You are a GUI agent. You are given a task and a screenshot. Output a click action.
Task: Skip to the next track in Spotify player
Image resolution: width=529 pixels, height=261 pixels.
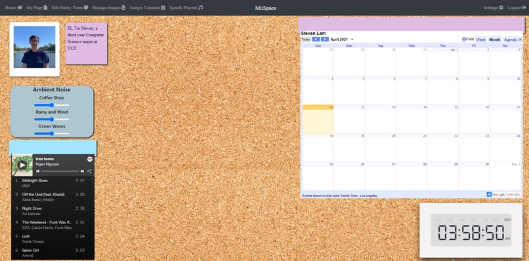pos(82,172)
